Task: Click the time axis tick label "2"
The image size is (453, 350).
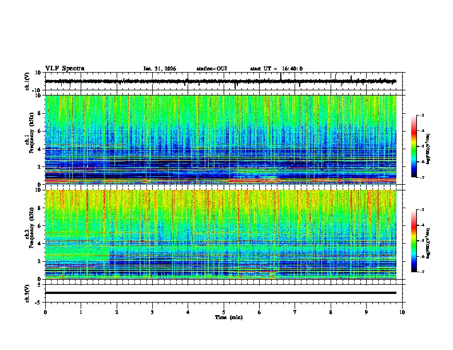Action: pyautogui.click(x=117, y=312)
